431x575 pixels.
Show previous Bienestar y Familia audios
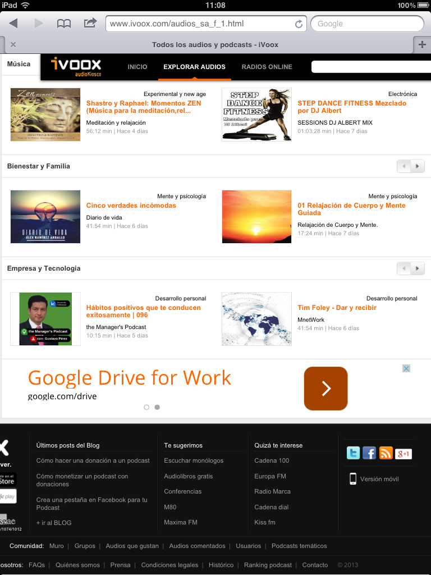point(404,166)
